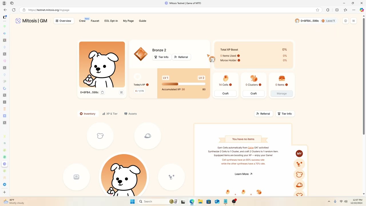Viewport: 366px width, 206px height.
Task: Click the taskbar Search box
Action: pos(158,201)
